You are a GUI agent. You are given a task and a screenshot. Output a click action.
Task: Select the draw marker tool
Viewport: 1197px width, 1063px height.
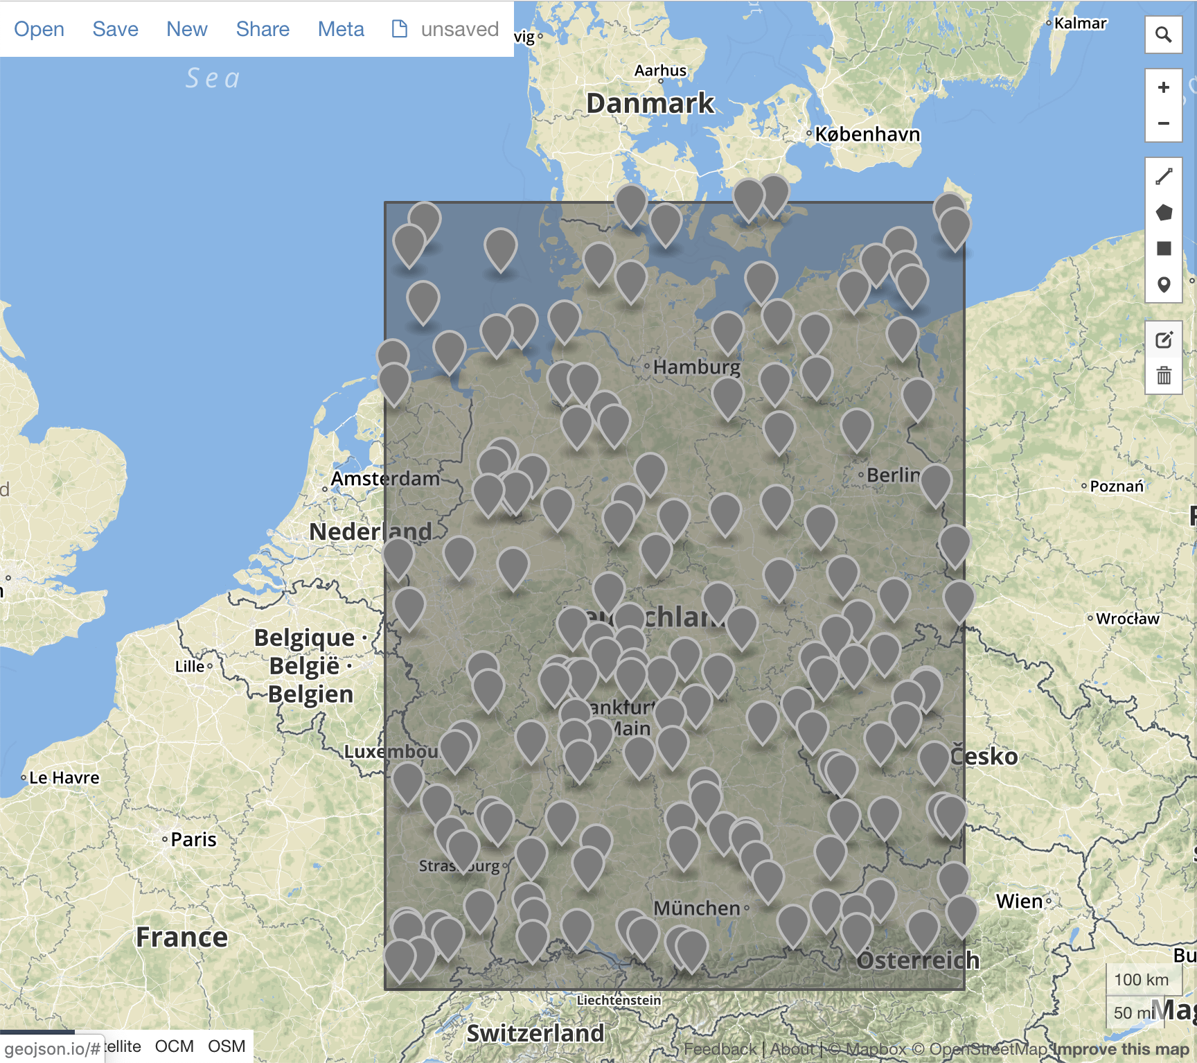coord(1164,285)
